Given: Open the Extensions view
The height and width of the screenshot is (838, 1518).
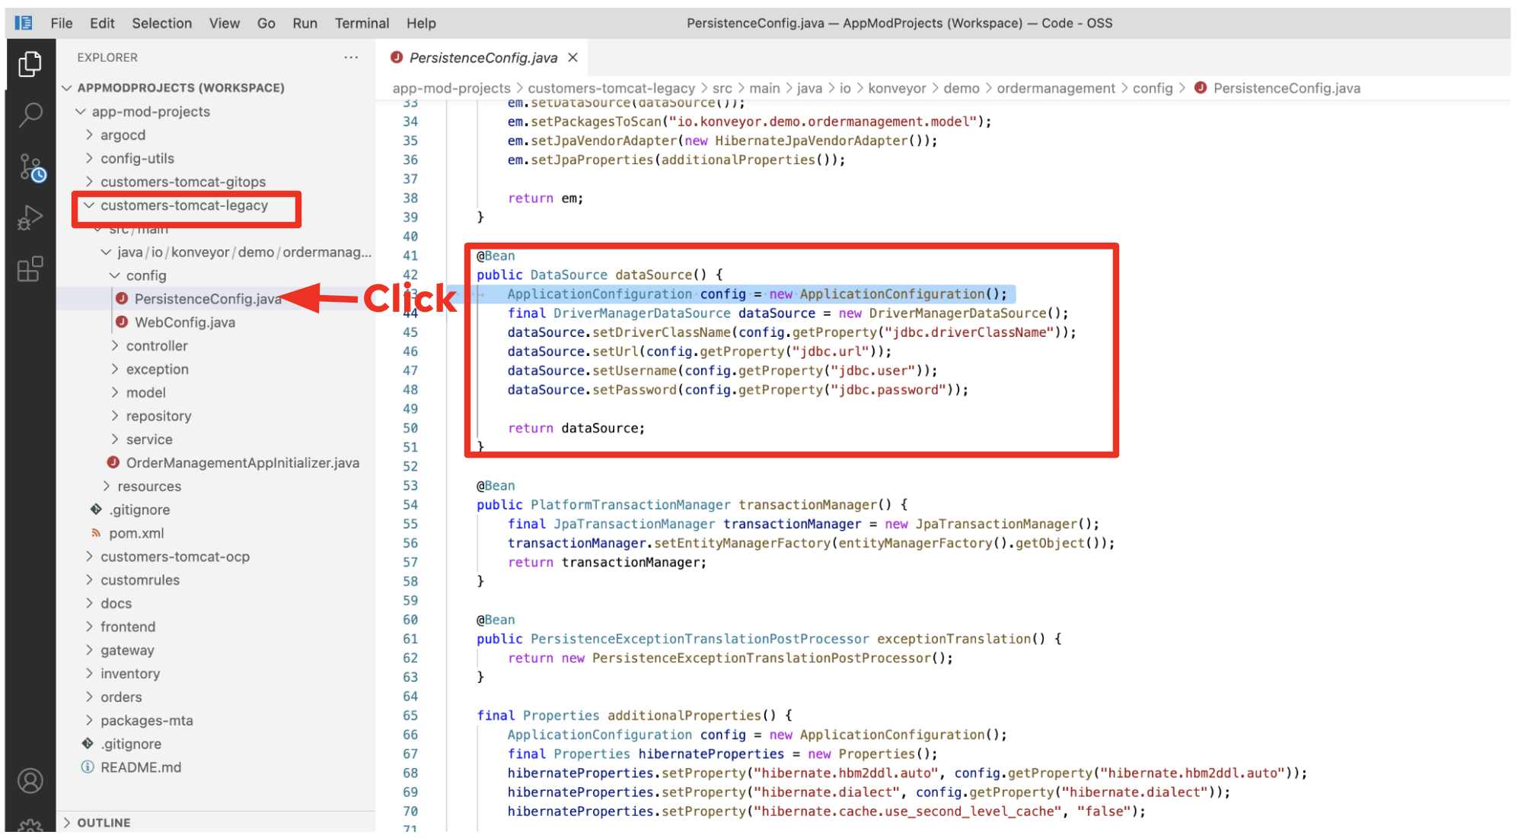Looking at the screenshot, I should click(30, 268).
